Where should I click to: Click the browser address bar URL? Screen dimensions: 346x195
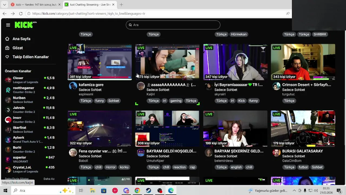point(89,14)
